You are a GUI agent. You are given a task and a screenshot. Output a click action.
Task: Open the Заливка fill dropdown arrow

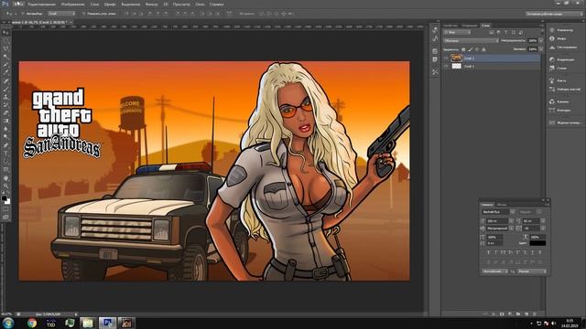point(541,48)
